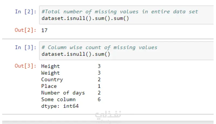Click the dataset.isnull().sum() code line
Image resolution: width=216 pixels, height=124 pixels.
pos(76,54)
